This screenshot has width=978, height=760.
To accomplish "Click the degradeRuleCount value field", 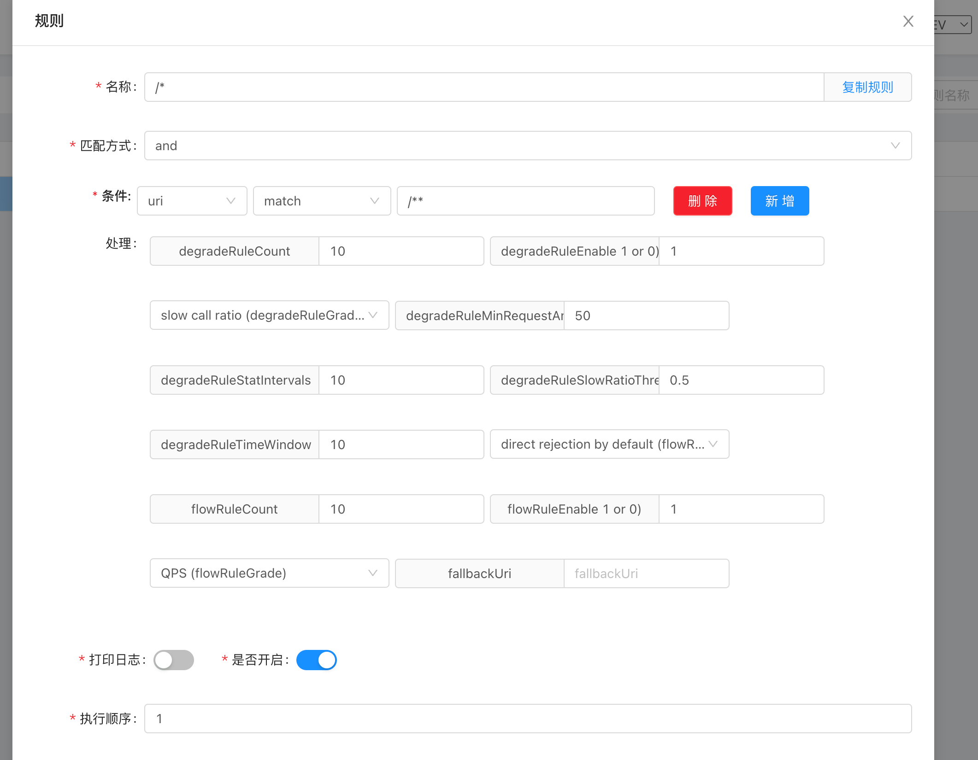I will [401, 251].
